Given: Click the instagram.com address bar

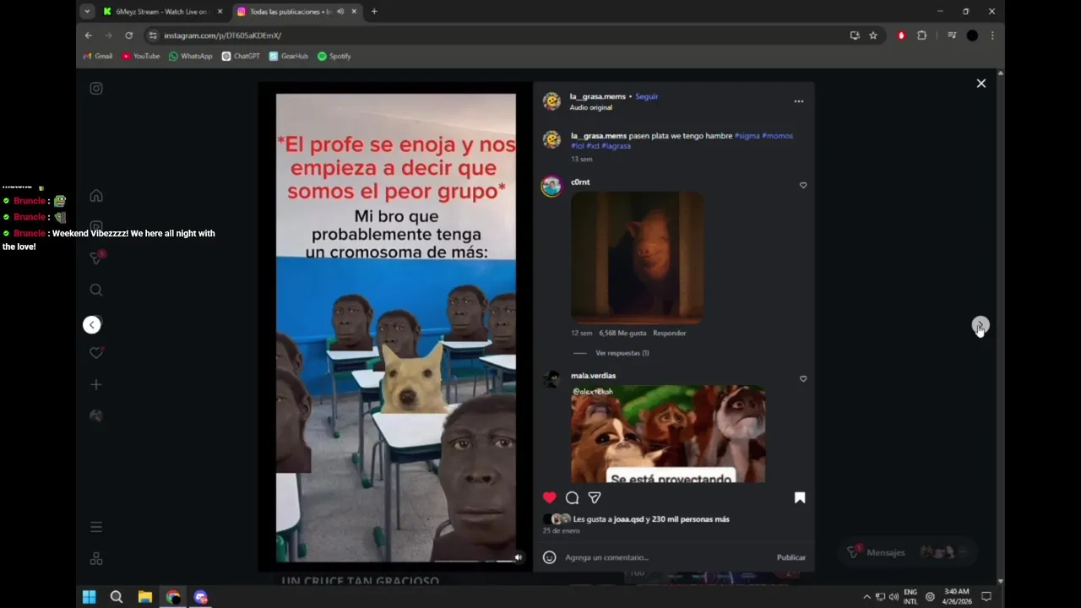Looking at the screenshot, I should pyautogui.click(x=498, y=35).
